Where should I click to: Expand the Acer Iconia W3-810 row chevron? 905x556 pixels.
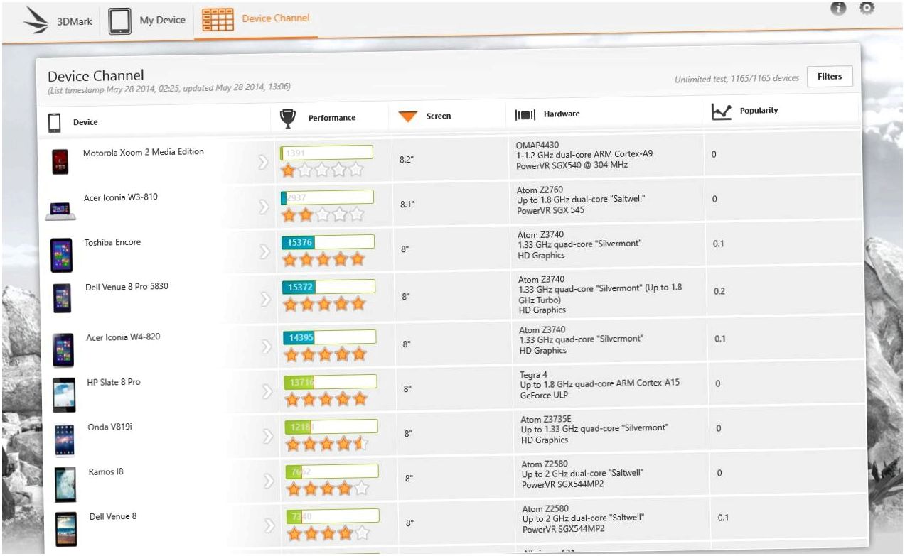(x=265, y=207)
